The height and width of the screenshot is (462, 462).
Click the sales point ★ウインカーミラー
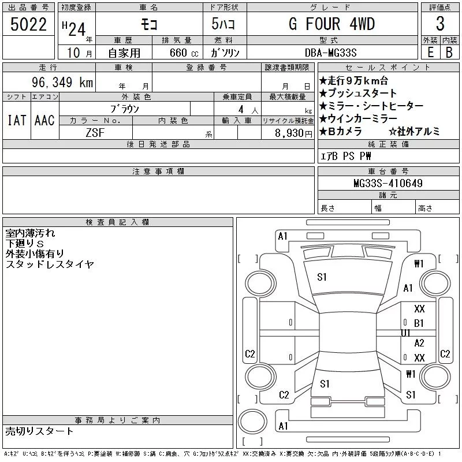(x=358, y=118)
